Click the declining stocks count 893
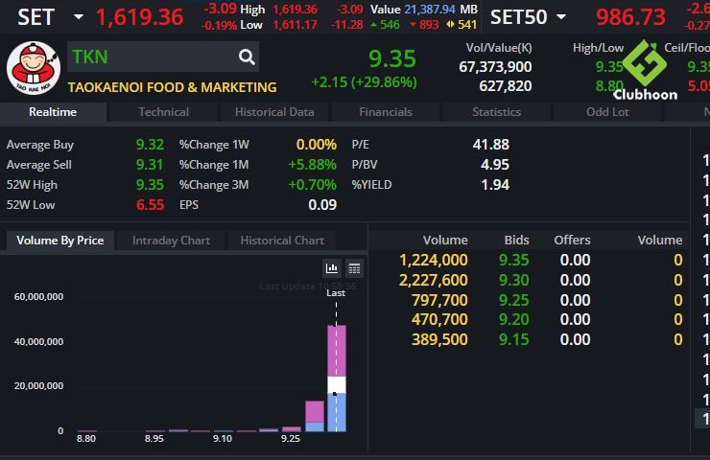Screen dimensions: 710x460 tap(429, 24)
